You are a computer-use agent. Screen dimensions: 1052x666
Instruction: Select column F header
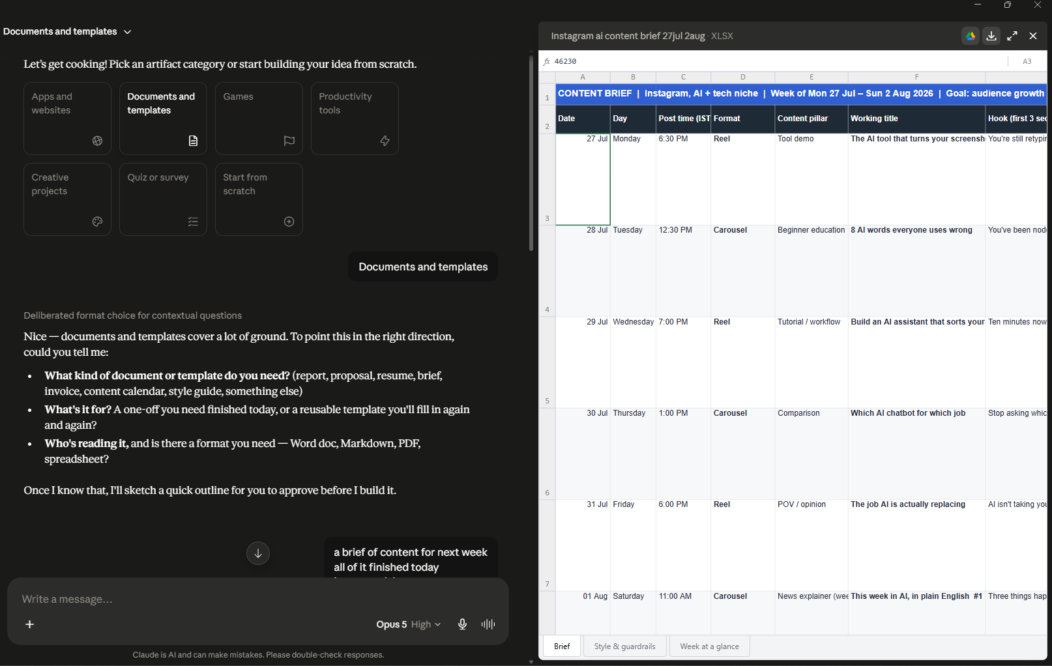pos(916,77)
